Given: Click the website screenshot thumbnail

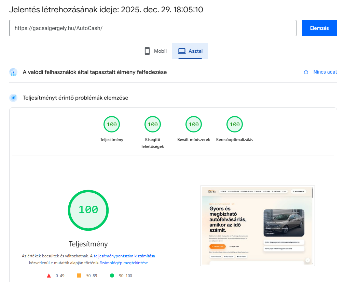Looking at the screenshot, I should [257, 226].
